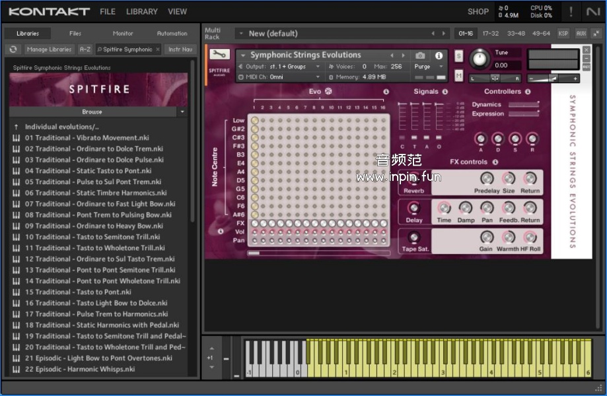Solo the instrument with the S button
607x396 pixels.
458,56
